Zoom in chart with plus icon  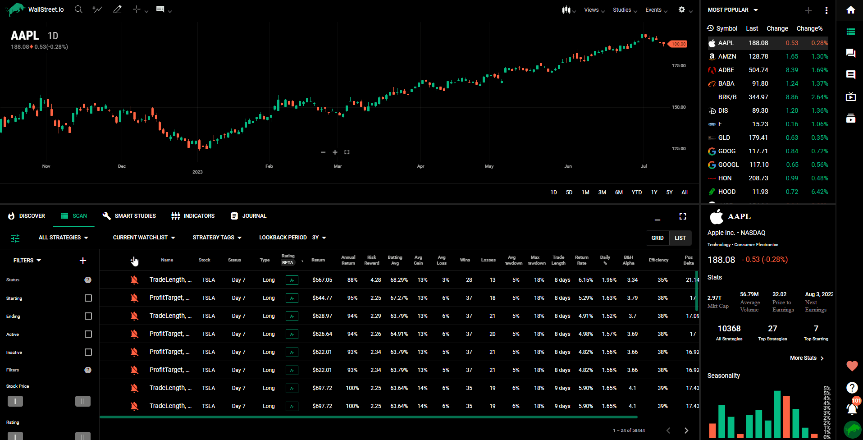click(335, 152)
